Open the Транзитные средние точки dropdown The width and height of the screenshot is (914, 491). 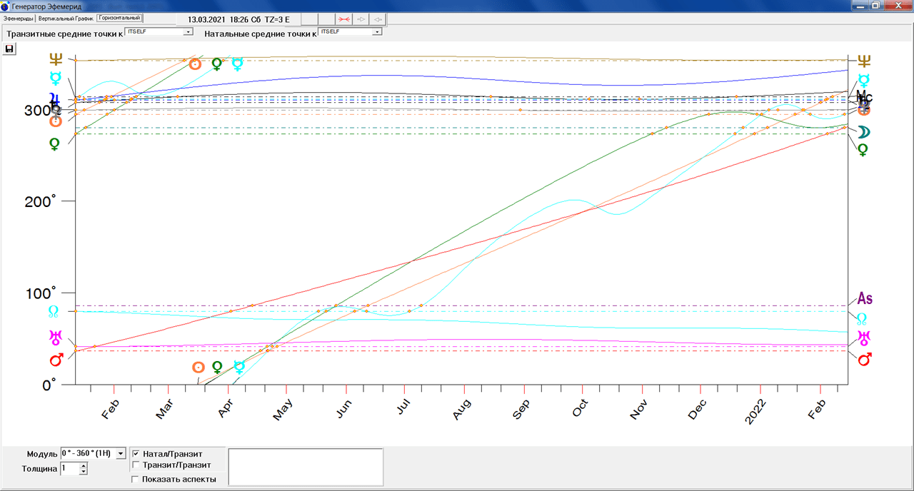tap(189, 32)
